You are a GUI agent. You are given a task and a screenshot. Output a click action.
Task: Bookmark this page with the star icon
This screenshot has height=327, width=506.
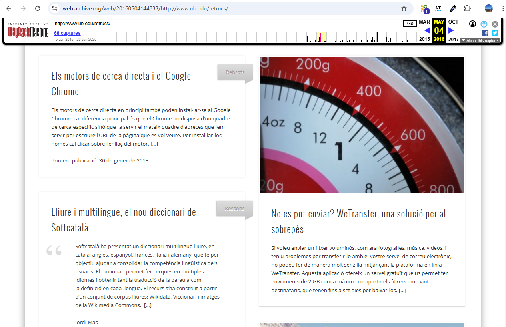click(x=404, y=8)
